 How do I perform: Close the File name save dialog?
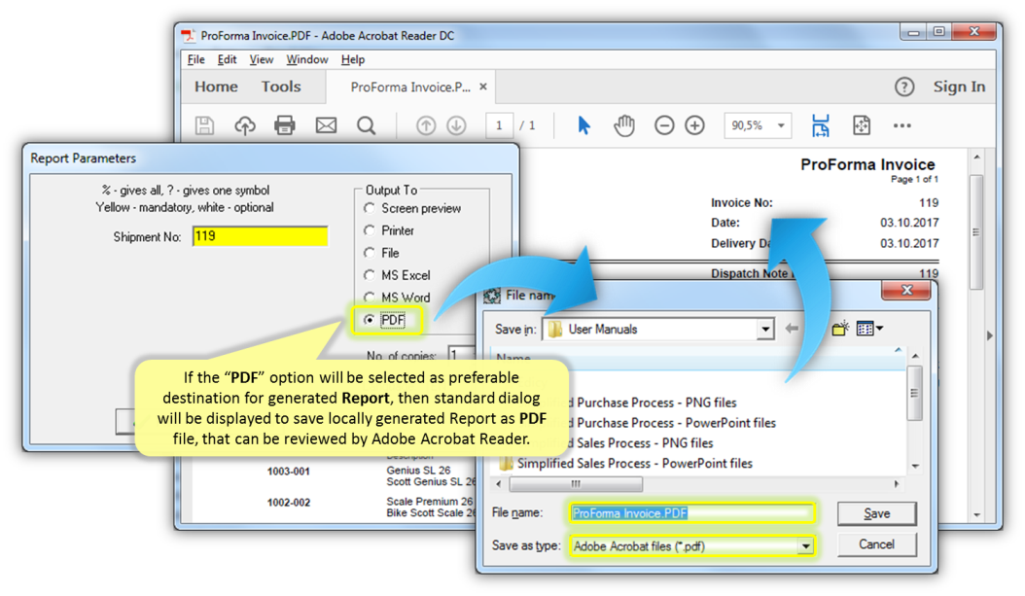pyautogui.click(x=906, y=290)
